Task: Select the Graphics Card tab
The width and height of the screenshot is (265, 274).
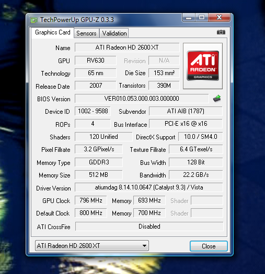Action: coord(53,32)
